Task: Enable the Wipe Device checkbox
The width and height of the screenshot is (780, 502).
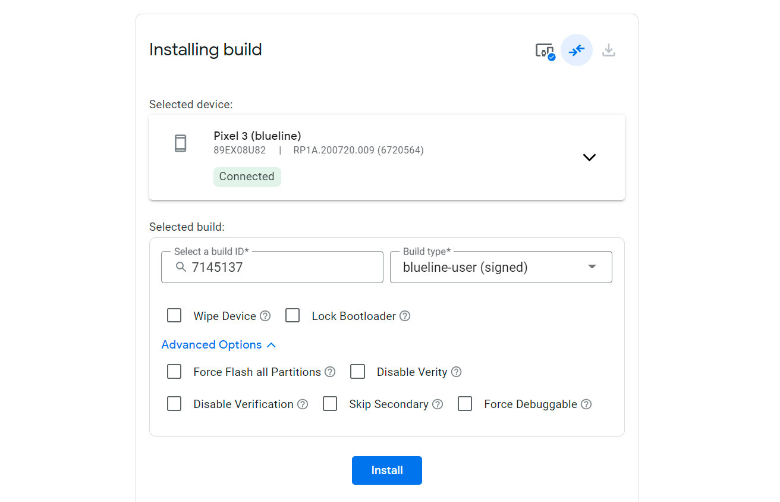Action: coord(174,315)
